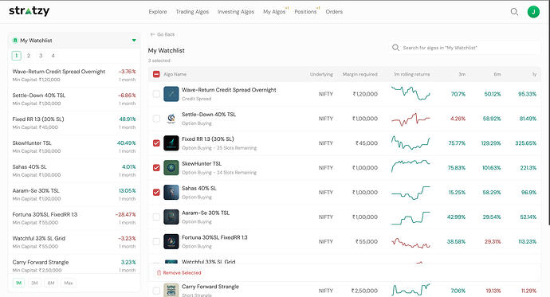
Task: View Fortuna 30%SL rolling returns chart
Action: pos(411,243)
